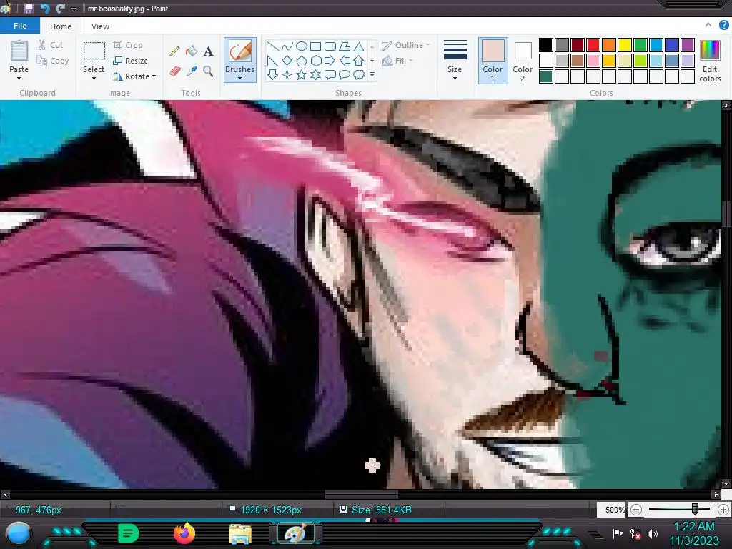Click the Crop button
The image size is (732, 549).
128,45
